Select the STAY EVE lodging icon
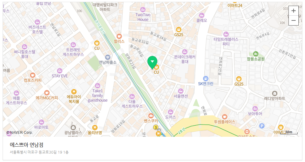This screenshot has height=162, width=305. [x=60, y=71]
